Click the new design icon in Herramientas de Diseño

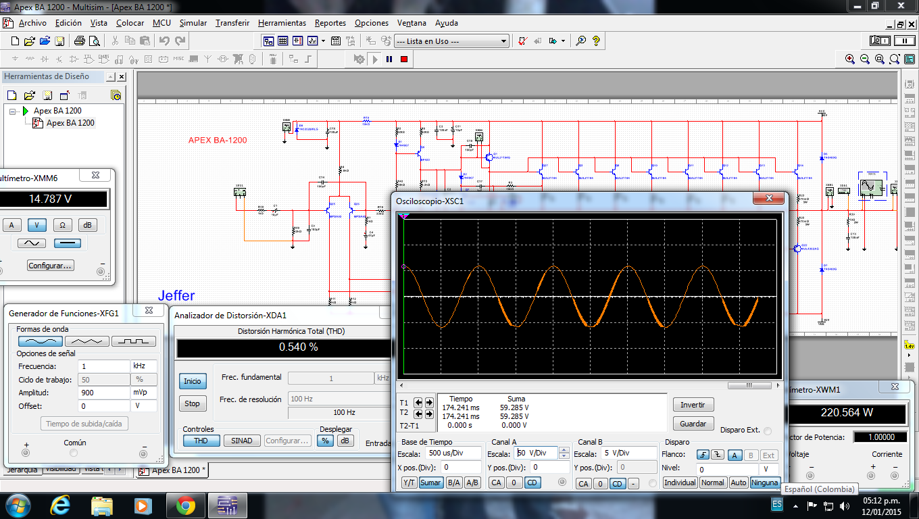11,95
